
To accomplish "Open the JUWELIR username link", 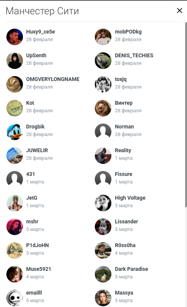I will pyautogui.click(x=37, y=150).
